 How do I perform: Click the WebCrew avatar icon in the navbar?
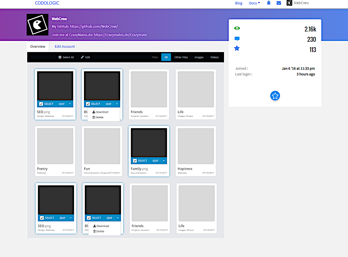pos(289,3)
